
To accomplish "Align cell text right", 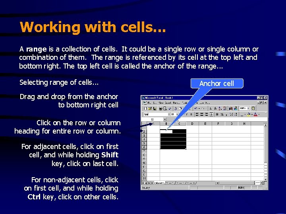I will [x=206, y=114].
